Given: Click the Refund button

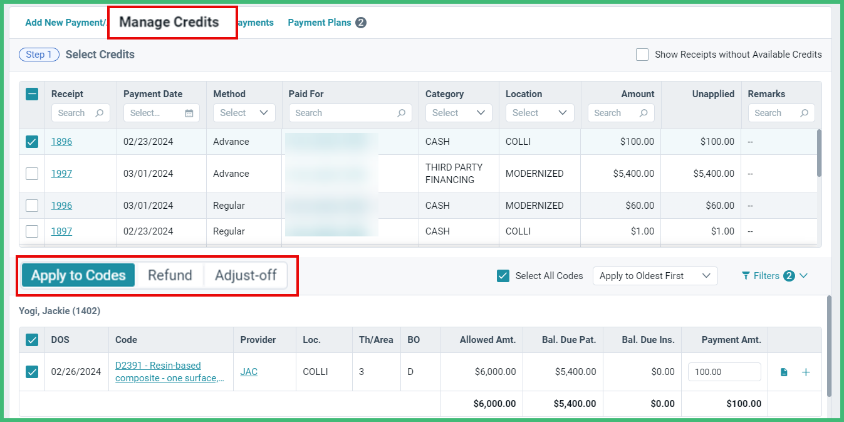Looking at the screenshot, I should (x=169, y=275).
